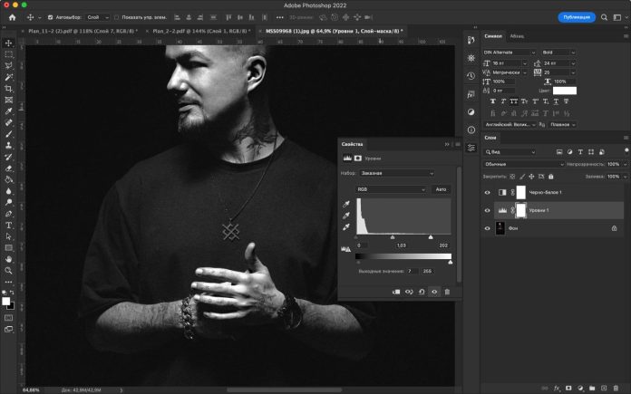Open the Набор preset dropdown

tap(396, 173)
